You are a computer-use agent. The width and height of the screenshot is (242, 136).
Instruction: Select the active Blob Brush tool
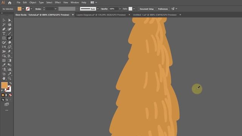click(x=9, y=38)
